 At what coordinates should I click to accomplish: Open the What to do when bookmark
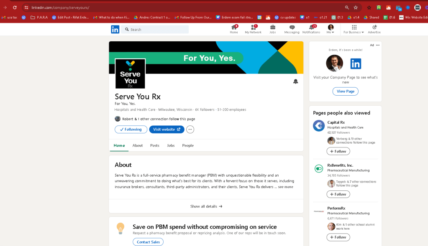111,18
